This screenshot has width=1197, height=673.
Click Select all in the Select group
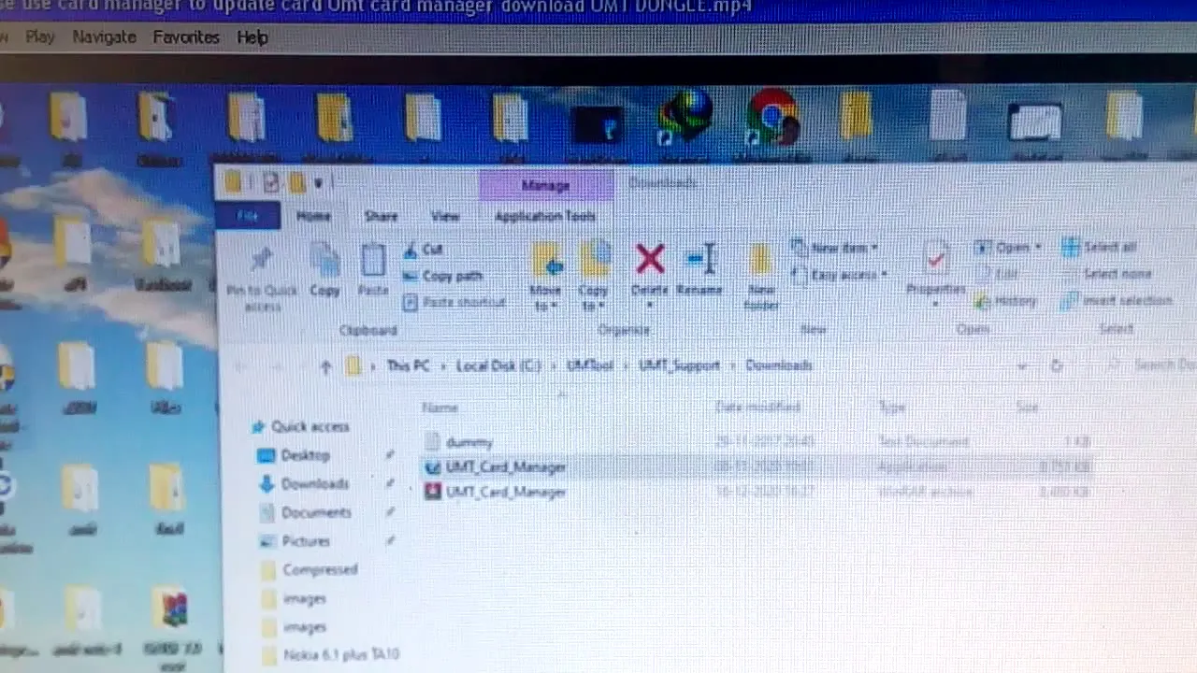point(1100,248)
